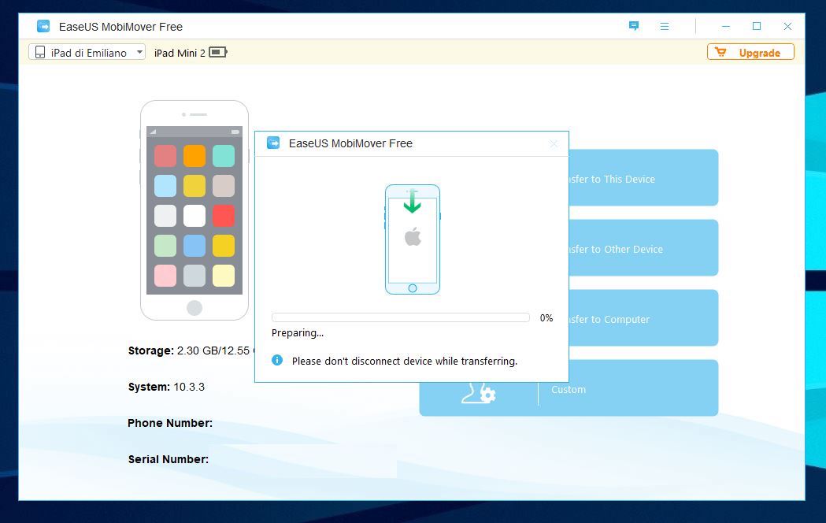Open the Custom transfer option

[x=569, y=390]
